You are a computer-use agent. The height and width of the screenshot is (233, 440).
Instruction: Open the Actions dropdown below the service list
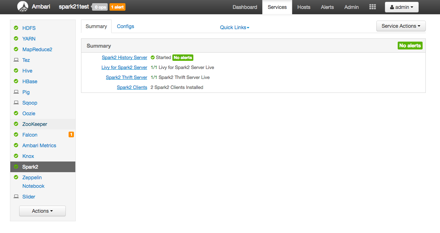tap(42, 211)
